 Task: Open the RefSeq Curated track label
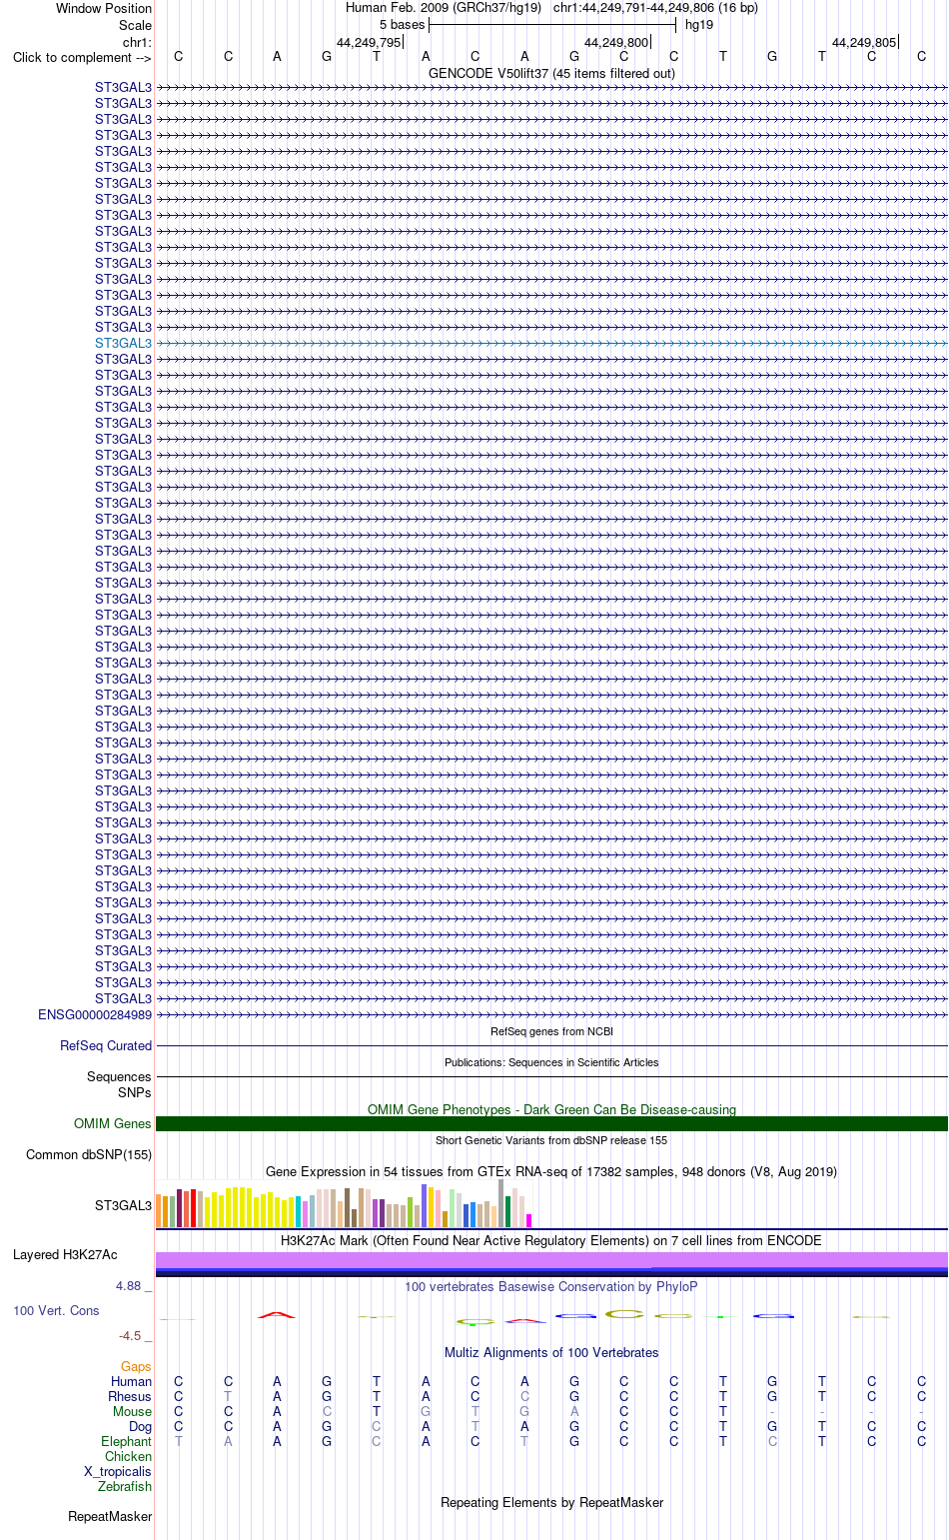click(x=106, y=1045)
